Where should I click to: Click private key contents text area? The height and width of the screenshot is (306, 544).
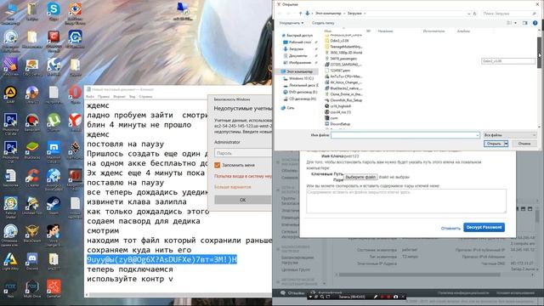[x=406, y=201]
